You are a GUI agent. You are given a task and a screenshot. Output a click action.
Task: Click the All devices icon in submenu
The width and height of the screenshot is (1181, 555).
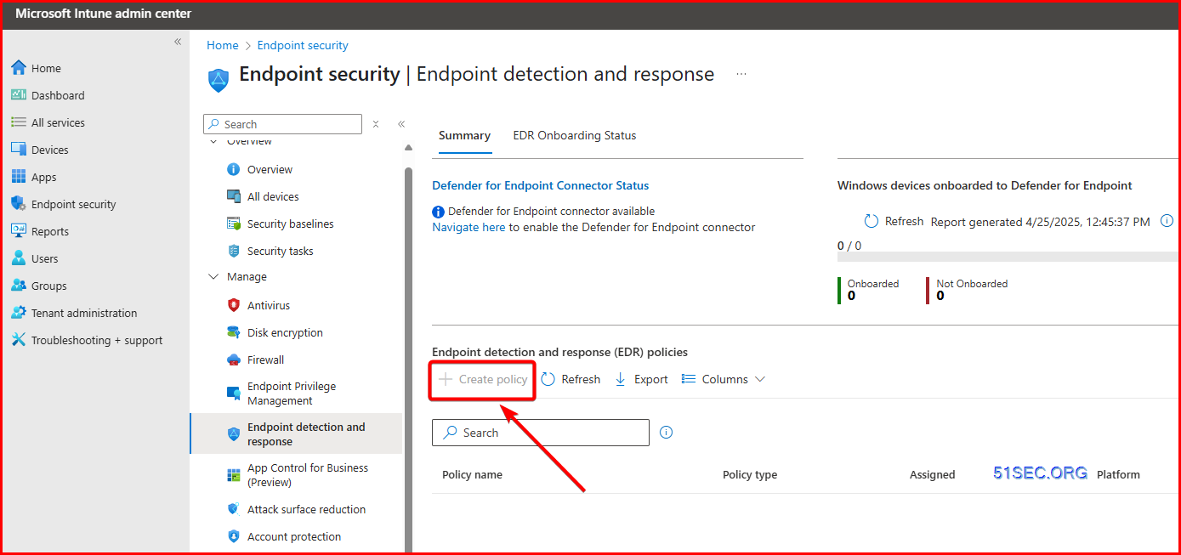[x=234, y=196]
